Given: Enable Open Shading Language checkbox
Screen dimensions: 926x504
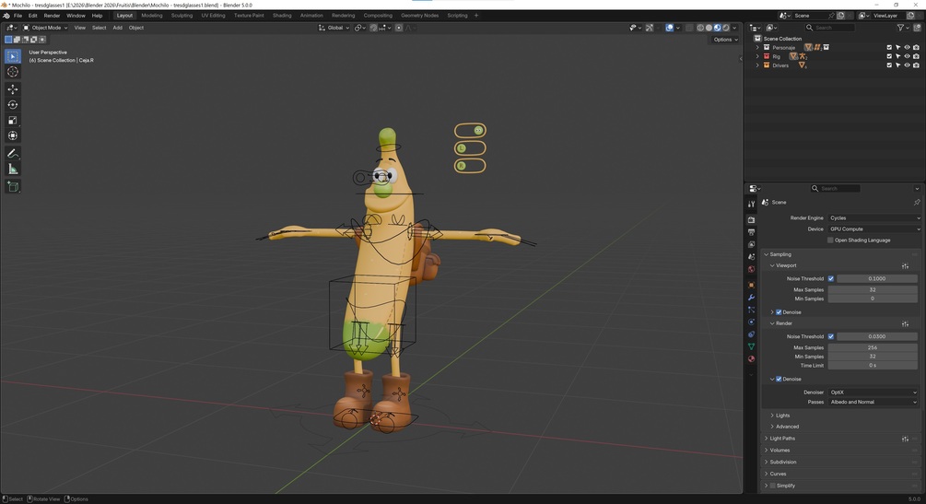Looking at the screenshot, I should coord(830,240).
